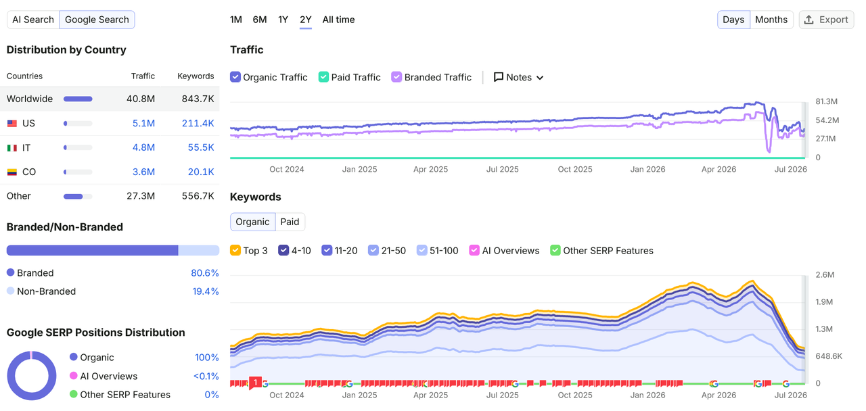Select the 6M time range
Viewport: 866px width, 411px height.
[x=260, y=20]
